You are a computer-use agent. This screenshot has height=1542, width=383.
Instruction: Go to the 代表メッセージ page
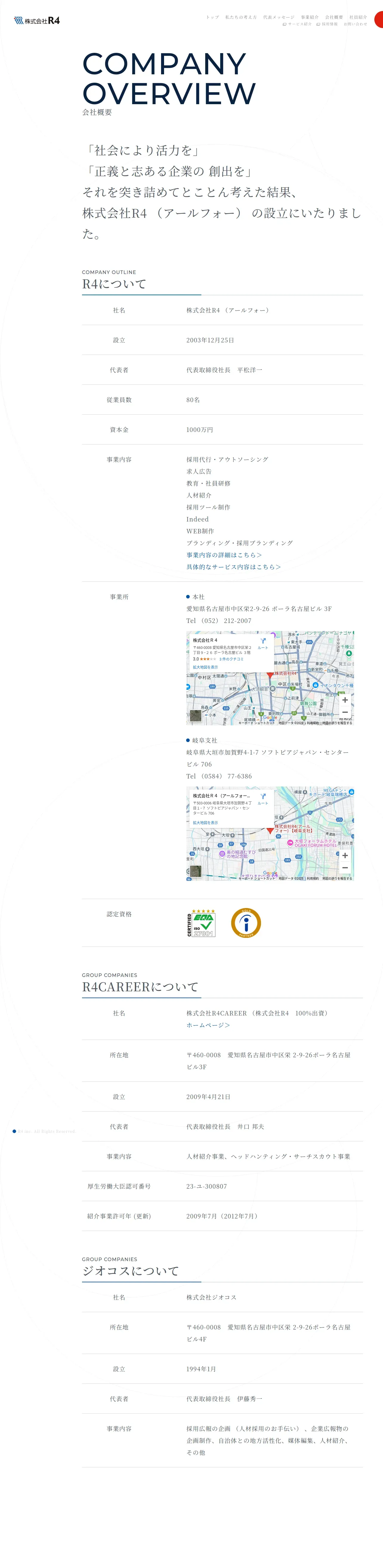pyautogui.click(x=279, y=17)
